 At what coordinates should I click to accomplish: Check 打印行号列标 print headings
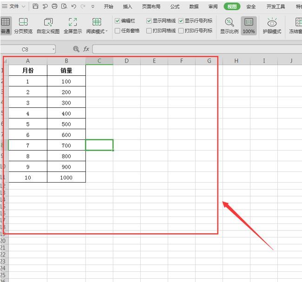tap(181, 31)
